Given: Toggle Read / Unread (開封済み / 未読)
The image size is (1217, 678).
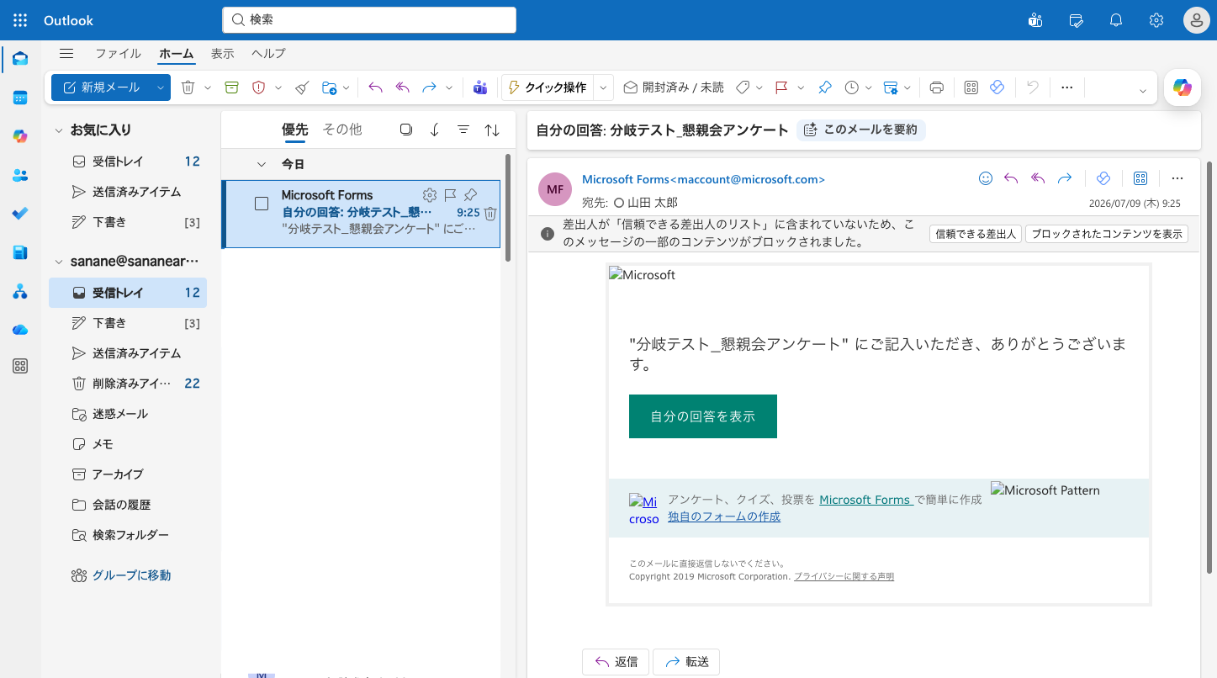Looking at the screenshot, I should (x=673, y=87).
